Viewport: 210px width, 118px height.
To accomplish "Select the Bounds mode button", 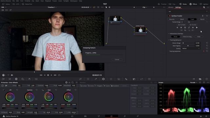I will click(x=172, y=19).
